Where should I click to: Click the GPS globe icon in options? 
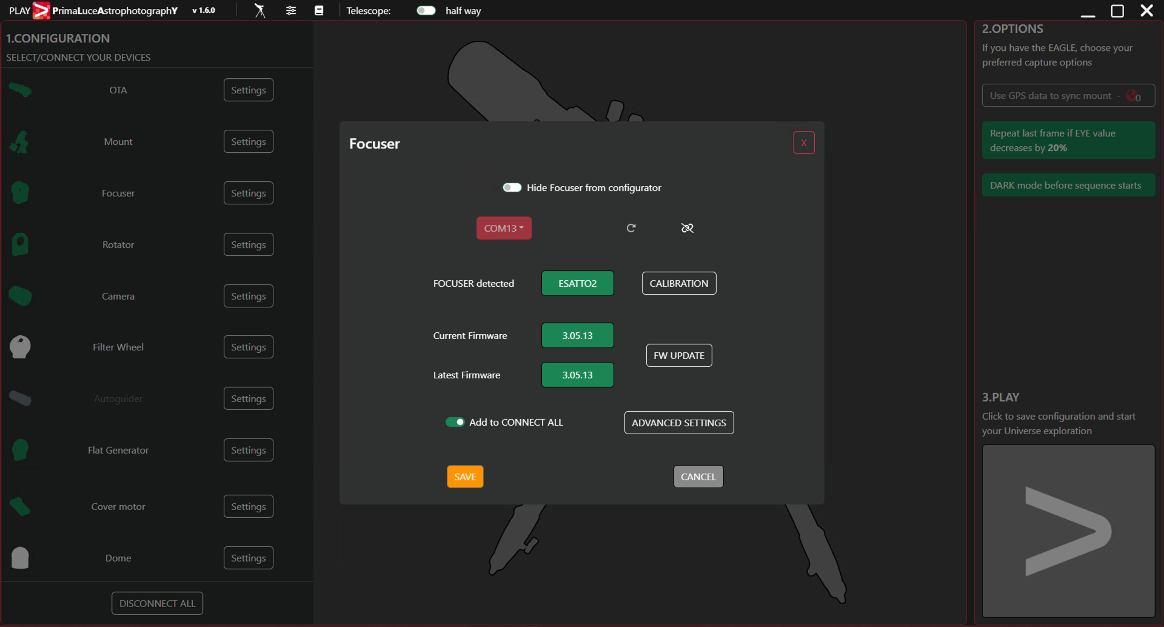[1132, 96]
